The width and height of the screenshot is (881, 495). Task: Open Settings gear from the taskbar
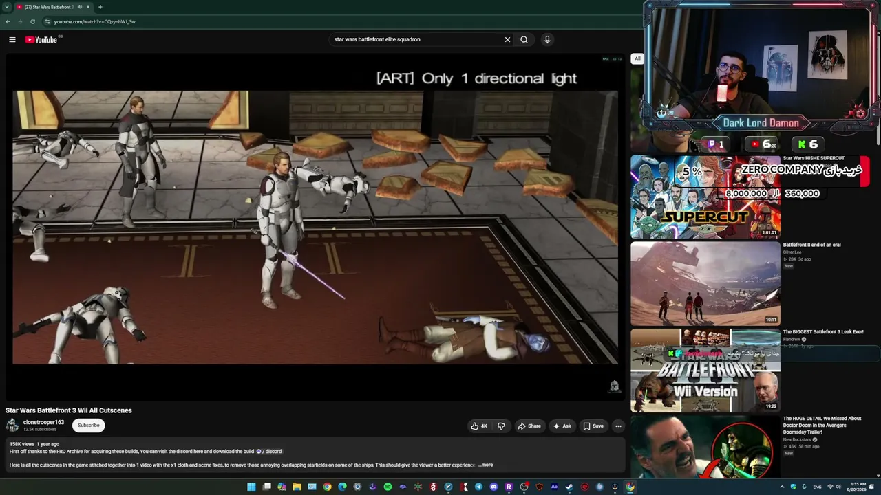(357, 487)
